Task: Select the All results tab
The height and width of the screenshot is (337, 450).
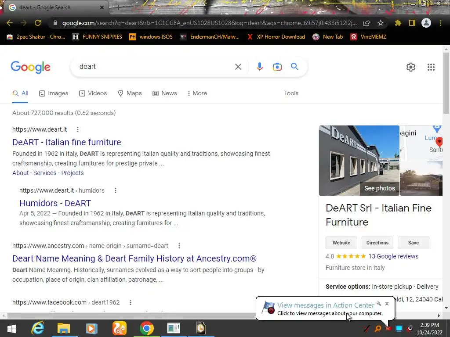Action: point(20,93)
